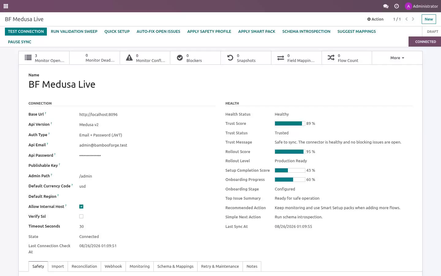
Task: Go to previous record arrow
Action: click(406, 19)
